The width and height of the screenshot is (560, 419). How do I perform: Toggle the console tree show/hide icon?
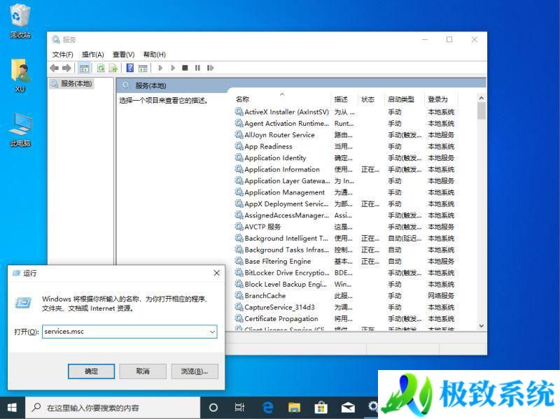[x=84, y=68]
